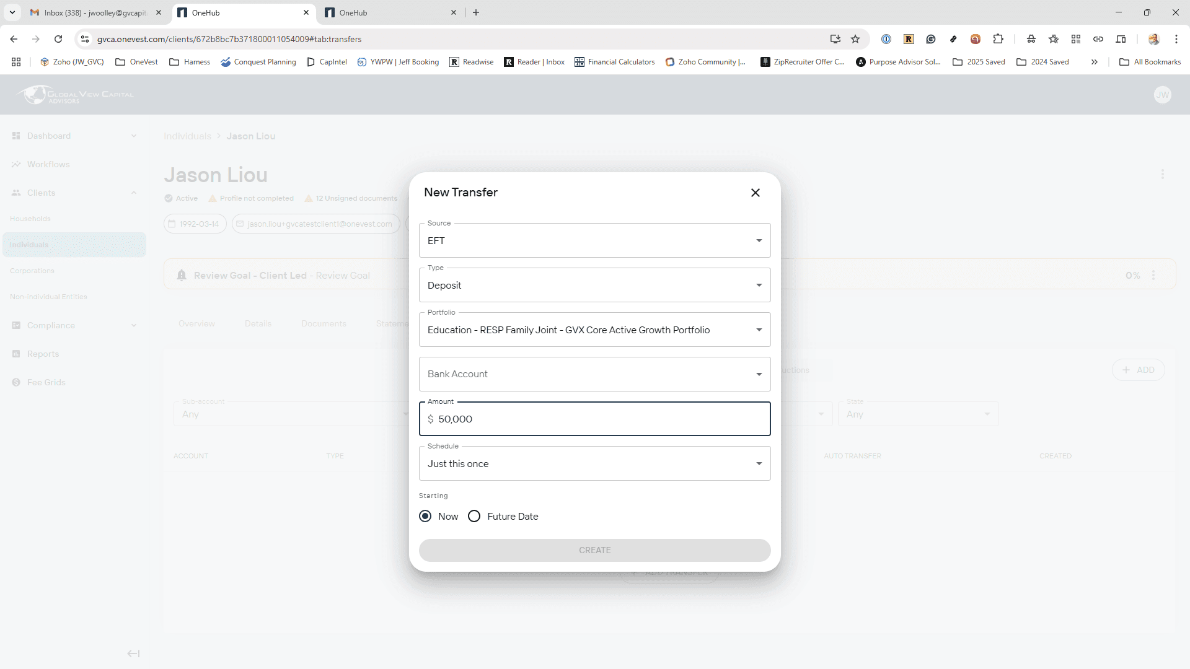Open the State filter dropdown
1190x669 pixels.
click(x=918, y=414)
